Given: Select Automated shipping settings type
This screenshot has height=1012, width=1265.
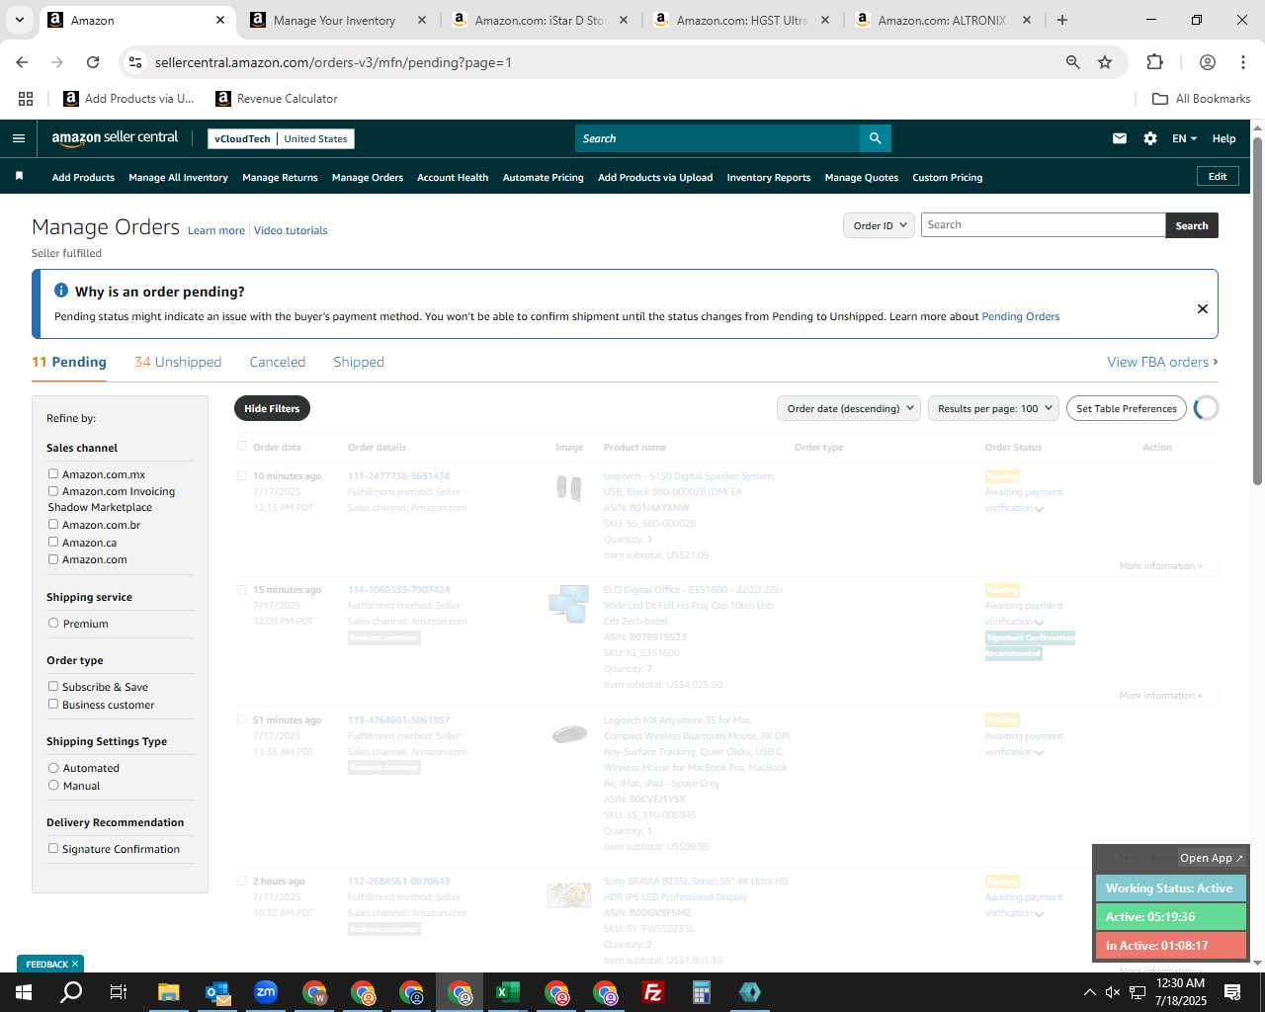Looking at the screenshot, I should click(x=53, y=767).
